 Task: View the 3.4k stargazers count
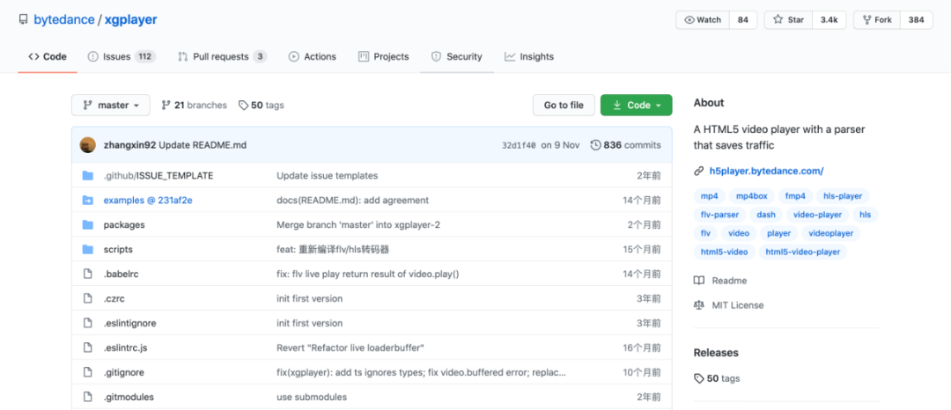click(x=829, y=20)
